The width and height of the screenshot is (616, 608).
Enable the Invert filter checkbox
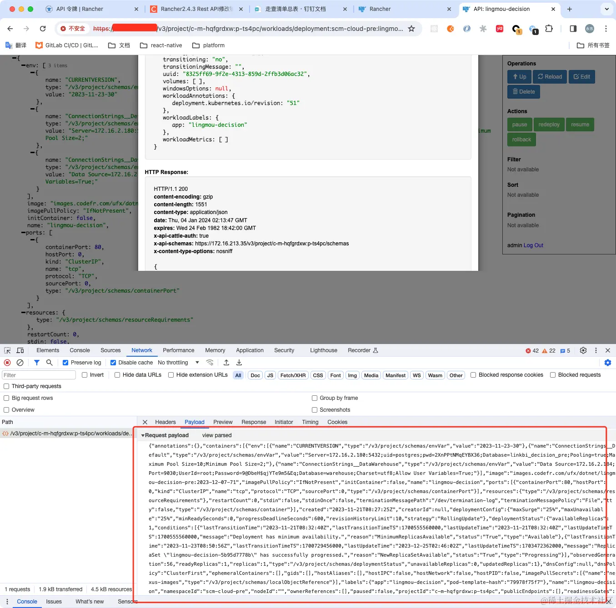click(x=85, y=375)
